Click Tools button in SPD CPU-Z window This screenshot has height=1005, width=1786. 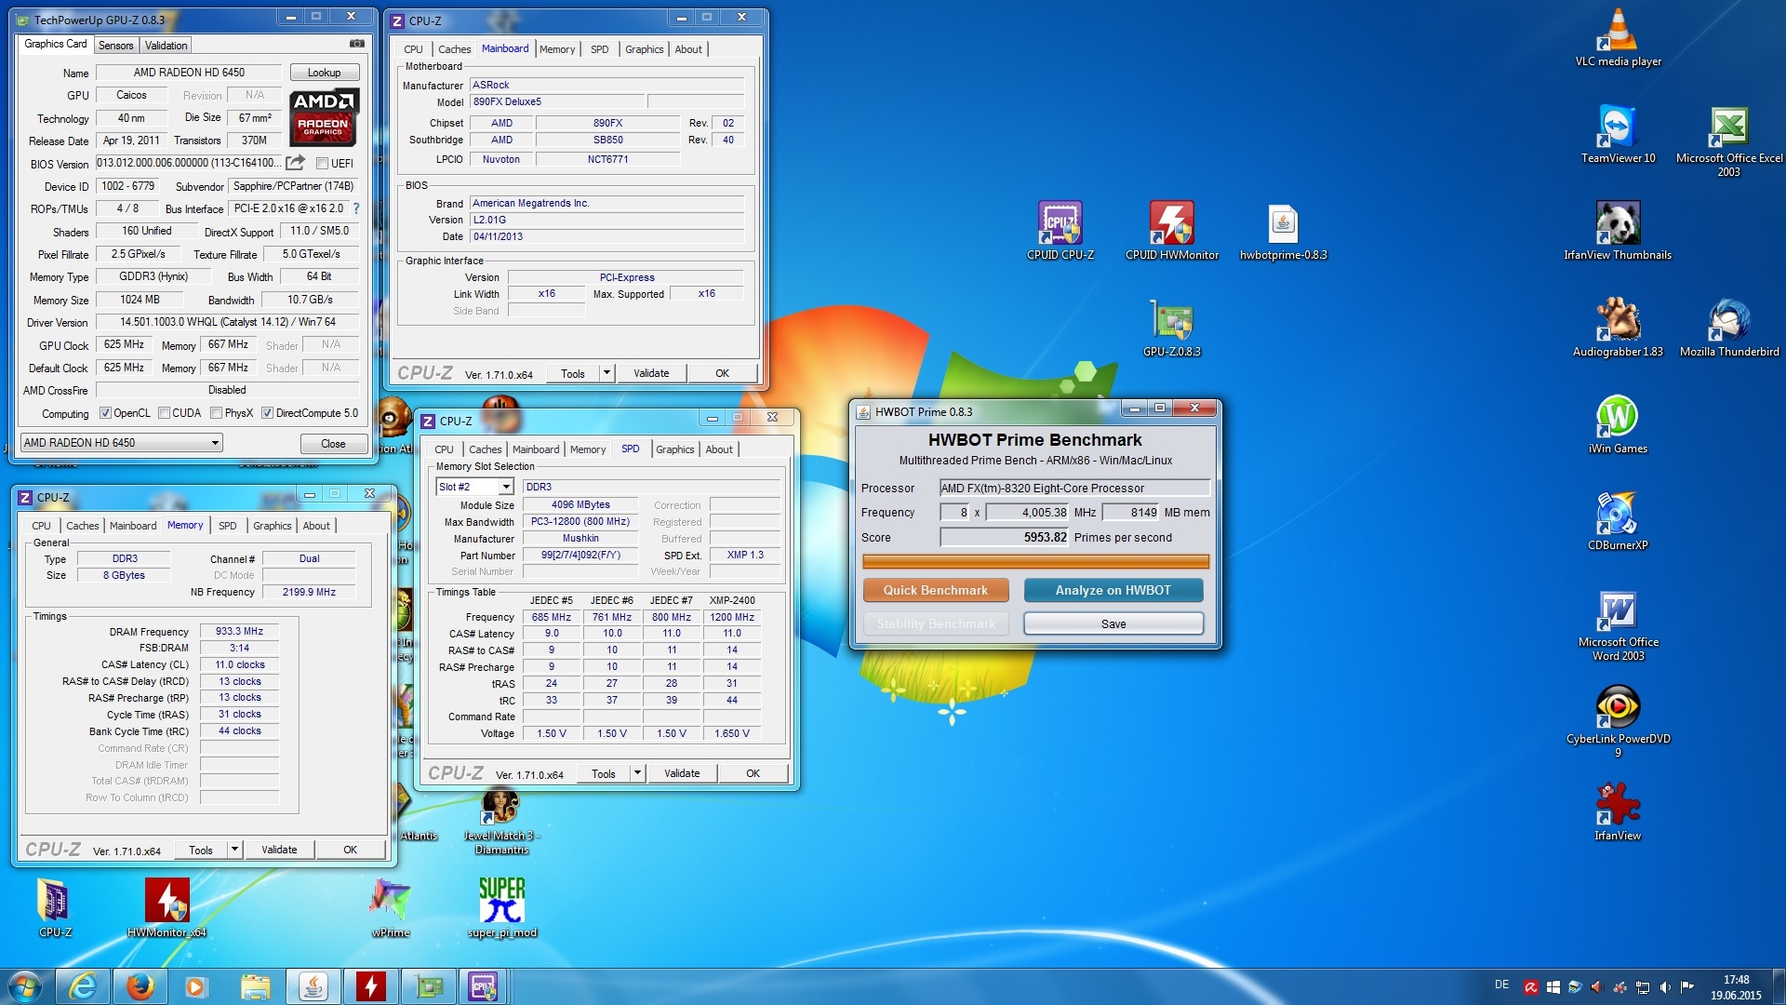pos(604,773)
